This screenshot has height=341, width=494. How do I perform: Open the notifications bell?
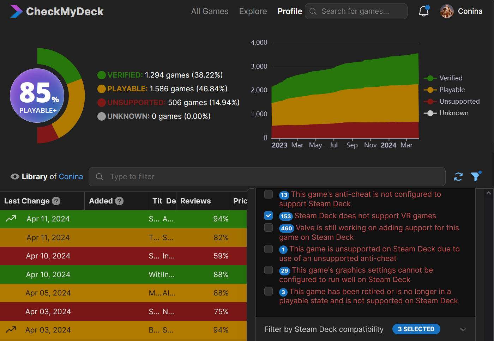pos(424,11)
